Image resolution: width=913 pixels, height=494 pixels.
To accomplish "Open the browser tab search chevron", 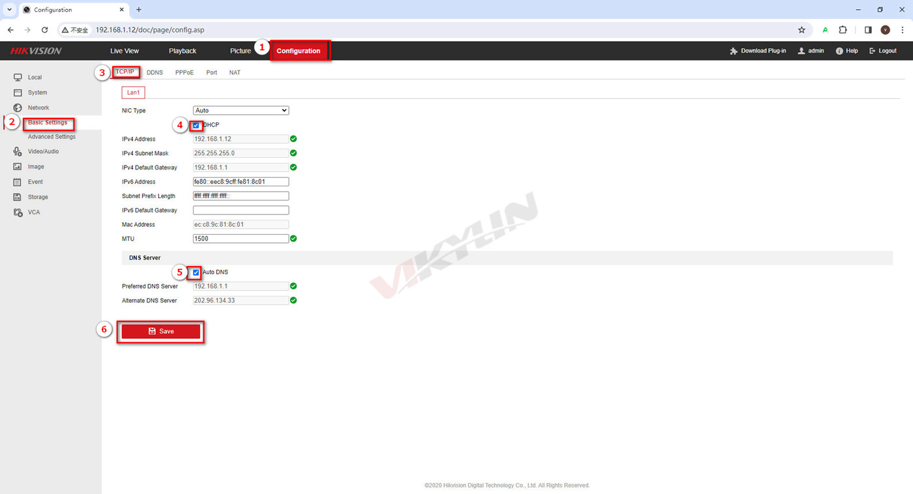I will click(9, 10).
